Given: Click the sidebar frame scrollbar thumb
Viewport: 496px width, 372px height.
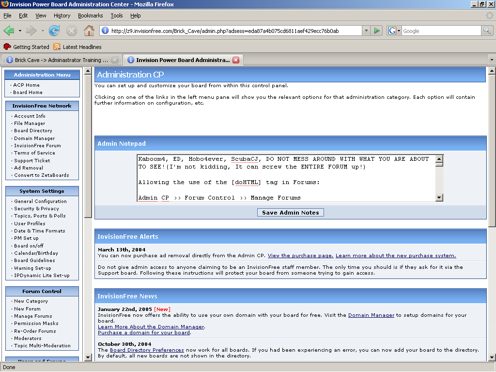Looking at the screenshot, I should tap(88, 146).
